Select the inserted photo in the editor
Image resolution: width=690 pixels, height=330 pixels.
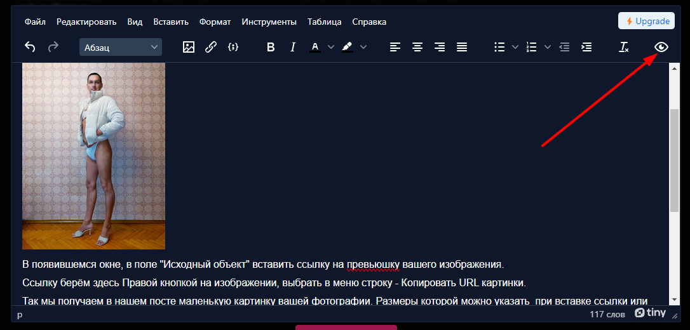click(94, 156)
